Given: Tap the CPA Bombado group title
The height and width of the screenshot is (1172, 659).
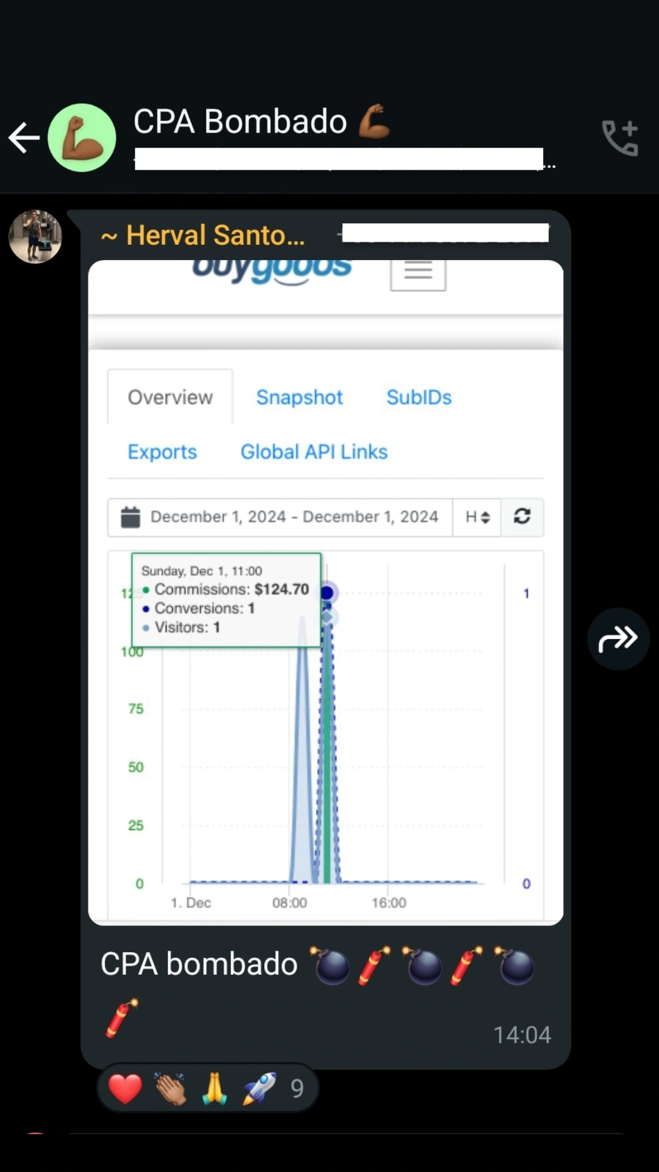Looking at the screenshot, I should [x=240, y=121].
